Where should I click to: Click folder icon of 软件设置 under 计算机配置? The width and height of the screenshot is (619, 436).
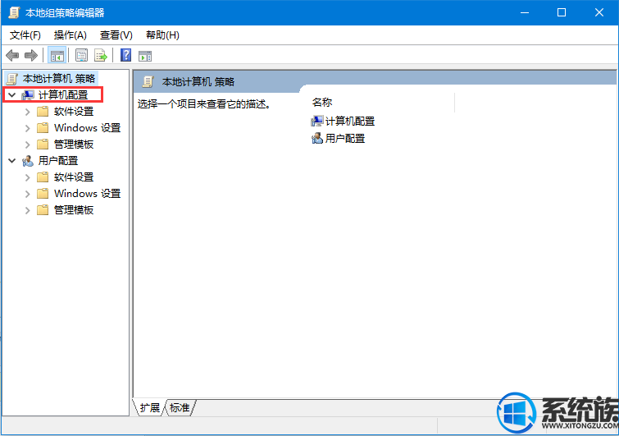click(43, 112)
